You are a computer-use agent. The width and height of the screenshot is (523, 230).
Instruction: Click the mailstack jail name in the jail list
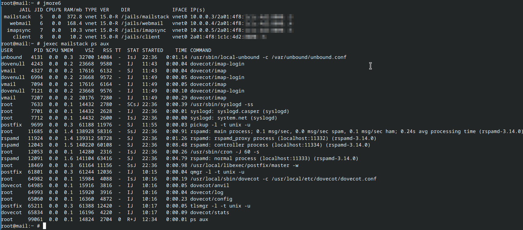click(17, 17)
